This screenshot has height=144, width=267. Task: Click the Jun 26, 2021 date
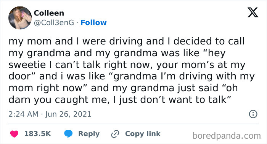pyautogui.click(x=68, y=114)
